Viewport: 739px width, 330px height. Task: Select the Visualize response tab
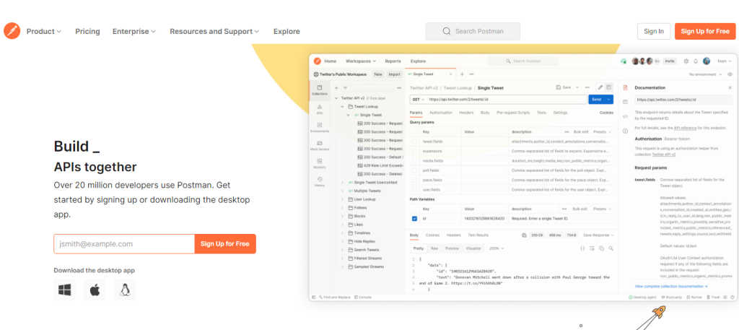coord(473,248)
